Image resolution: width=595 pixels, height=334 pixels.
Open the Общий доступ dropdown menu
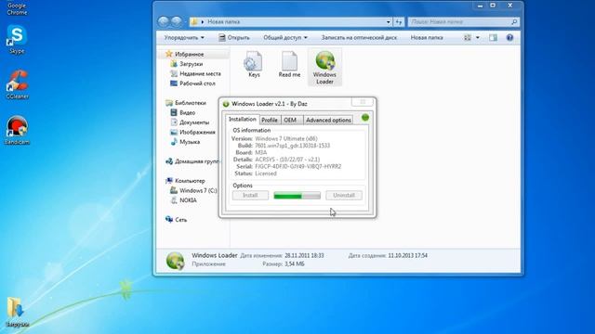pyautogui.click(x=285, y=37)
